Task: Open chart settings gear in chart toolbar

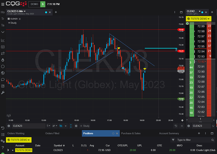Action: (x=76, y=126)
